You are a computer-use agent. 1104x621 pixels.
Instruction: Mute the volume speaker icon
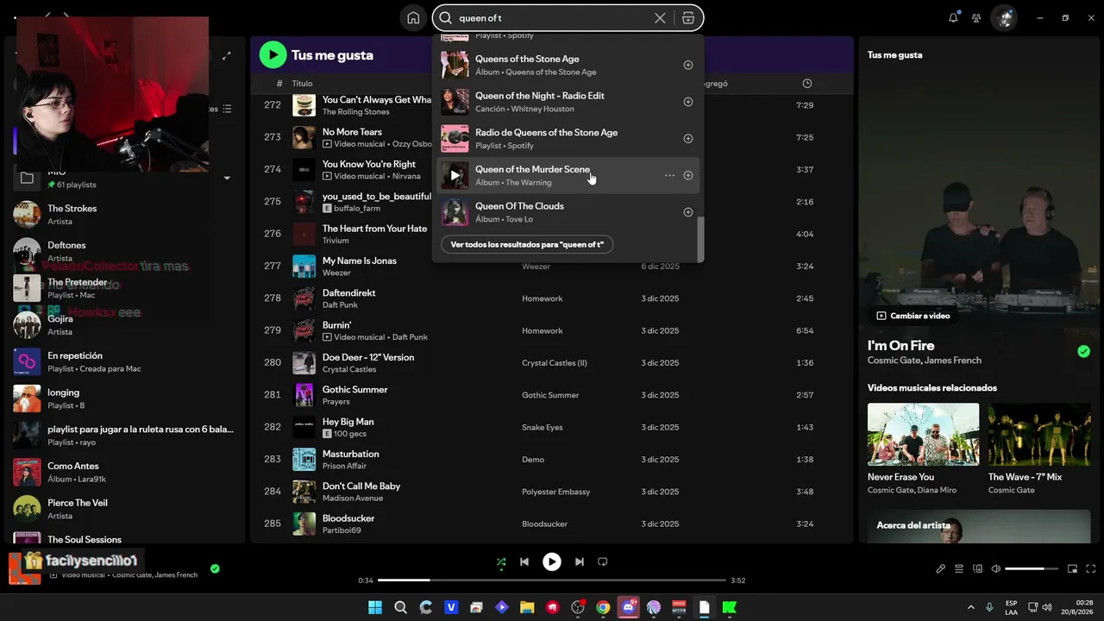point(996,569)
